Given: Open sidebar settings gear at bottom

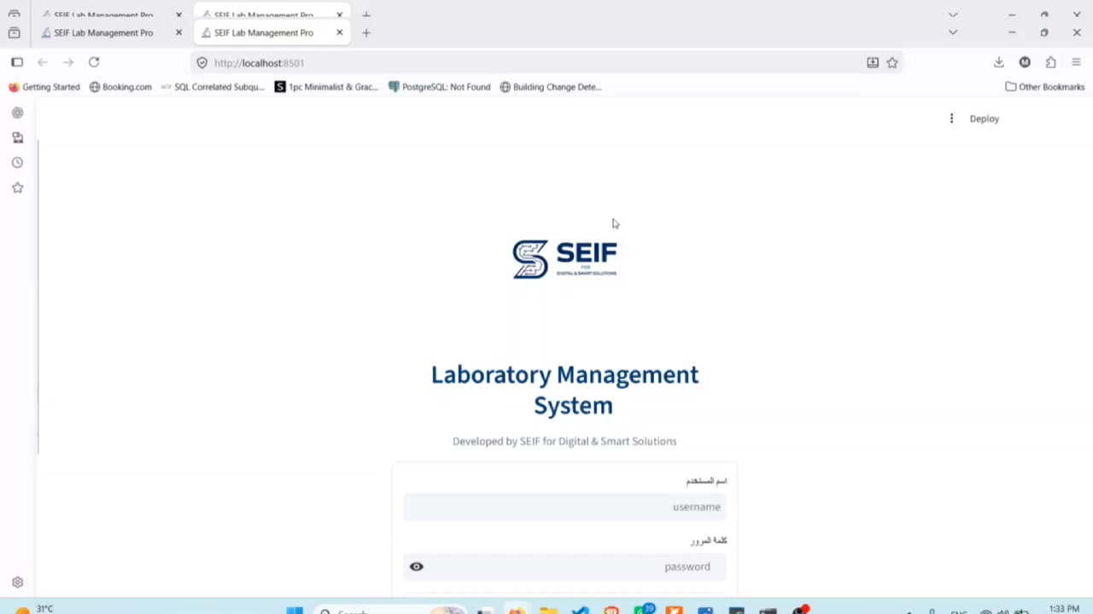Looking at the screenshot, I should pos(17,582).
